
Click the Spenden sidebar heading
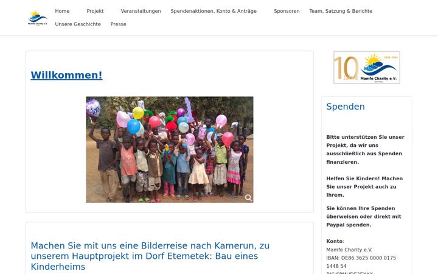346,107
